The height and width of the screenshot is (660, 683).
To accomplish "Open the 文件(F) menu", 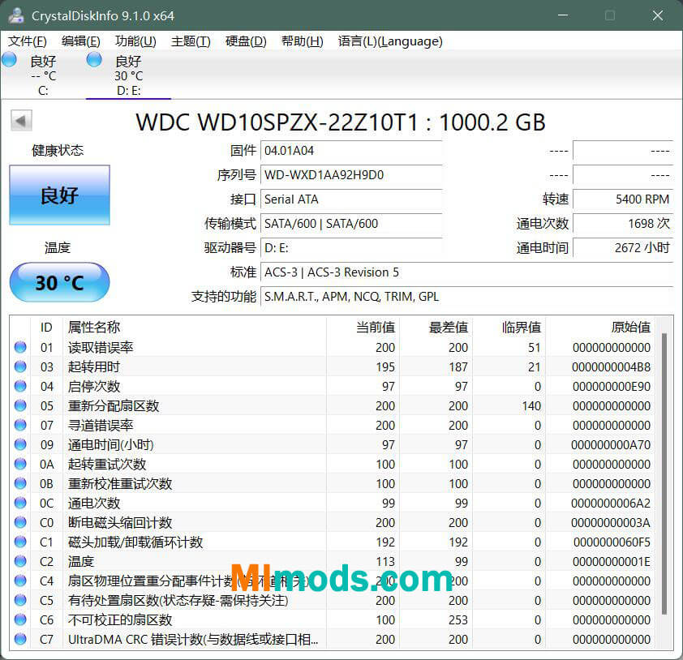I will [x=28, y=41].
